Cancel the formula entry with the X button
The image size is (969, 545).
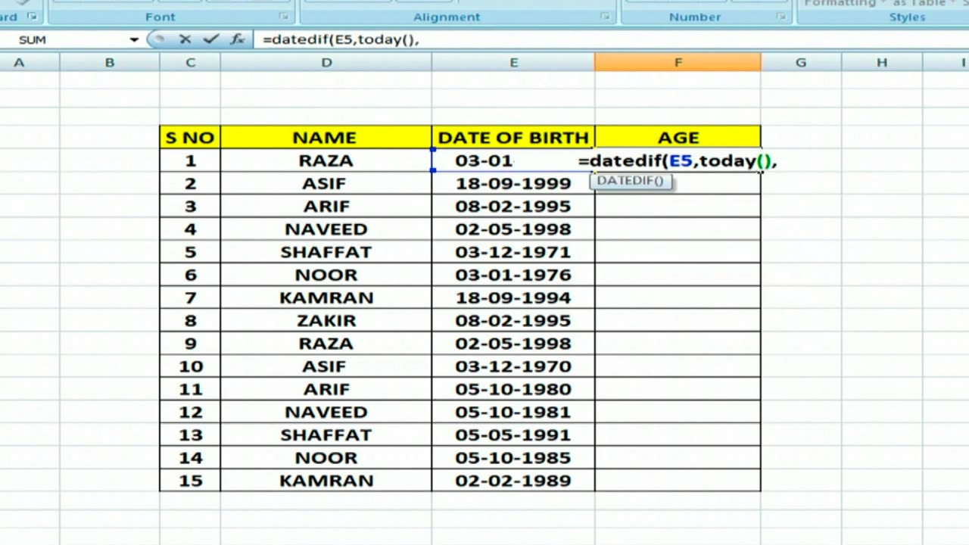click(185, 39)
